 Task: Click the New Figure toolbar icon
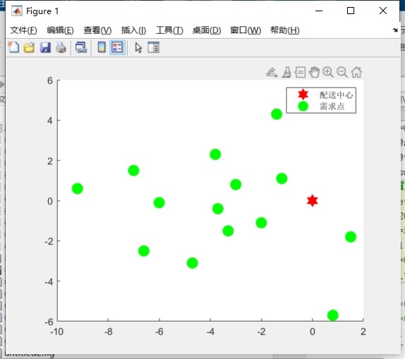[x=13, y=47]
